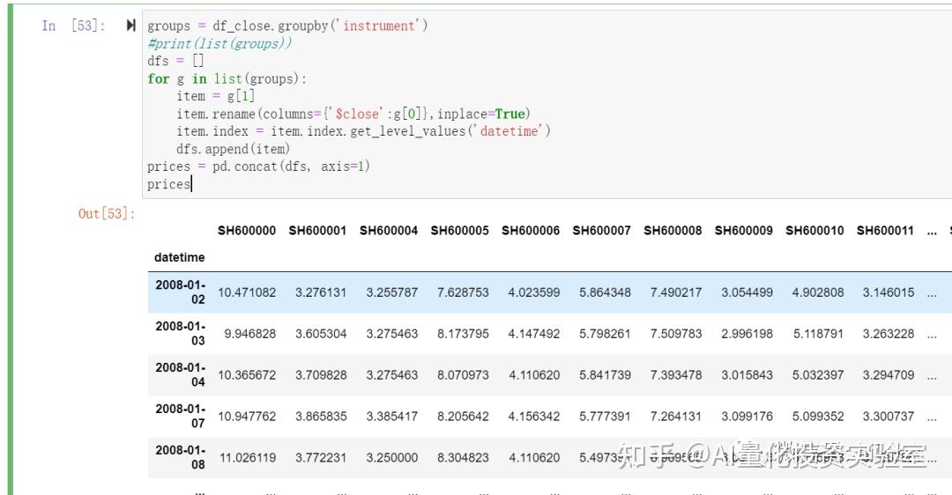The width and height of the screenshot is (952, 495).
Task: Click the run cell icon beside In [53]
Action: [130, 26]
